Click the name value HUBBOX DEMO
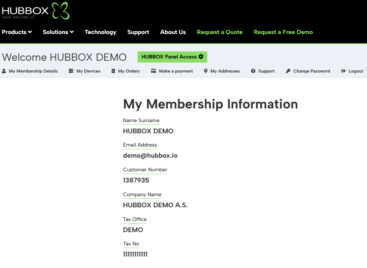This screenshot has width=367, height=268. click(x=148, y=131)
